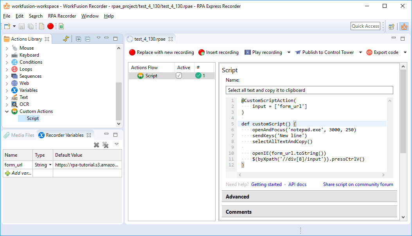Open the Recorder Variables view menu

[x=117, y=144]
